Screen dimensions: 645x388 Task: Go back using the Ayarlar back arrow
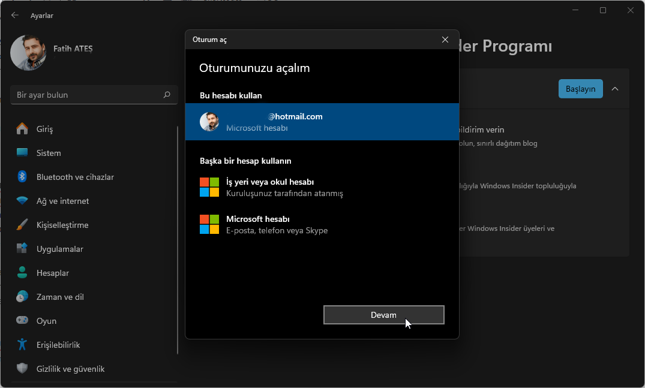tap(15, 16)
